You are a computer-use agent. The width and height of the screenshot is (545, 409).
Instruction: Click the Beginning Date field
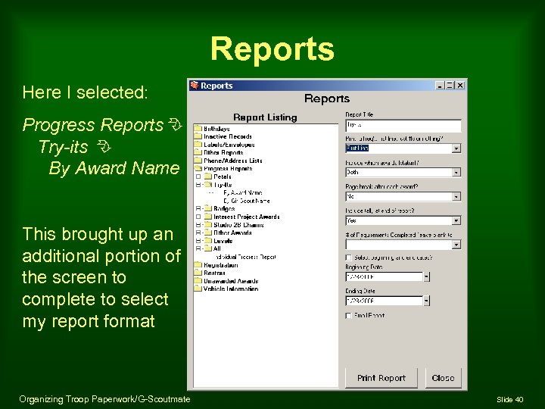[384, 277]
